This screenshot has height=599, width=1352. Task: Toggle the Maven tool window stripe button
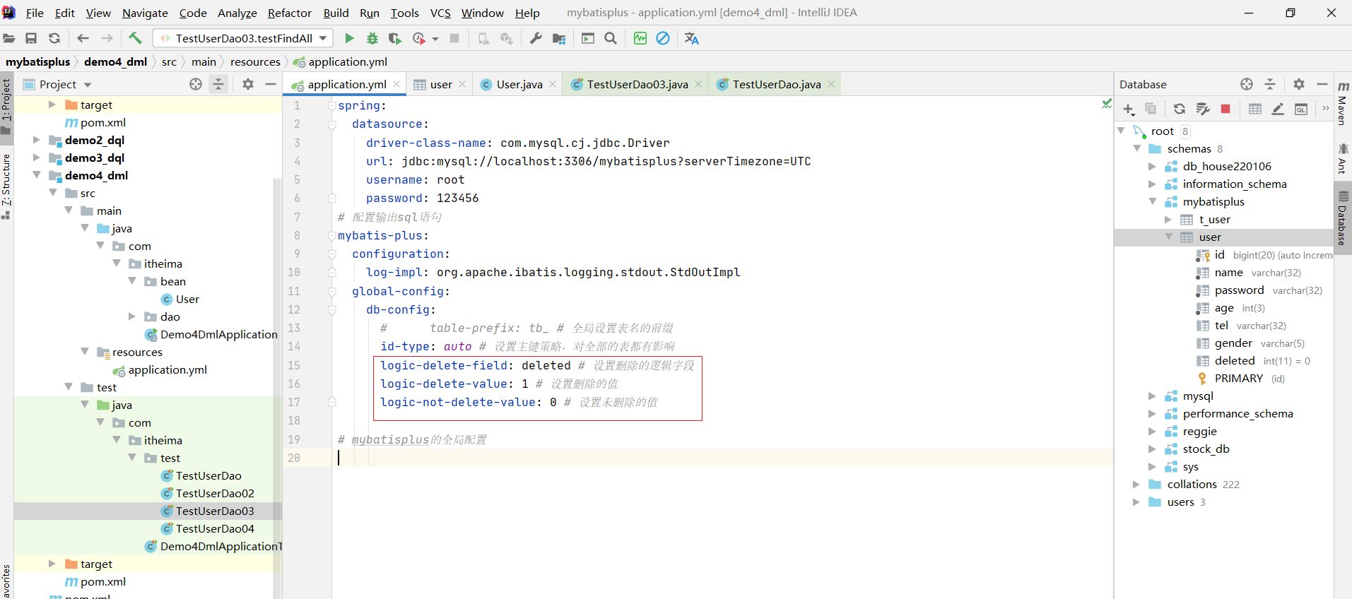coord(1343,103)
